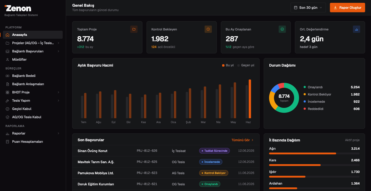Click the chart icon on Ort. Değerlendirme card
Screen dimensions: 371x191
point(357,29)
